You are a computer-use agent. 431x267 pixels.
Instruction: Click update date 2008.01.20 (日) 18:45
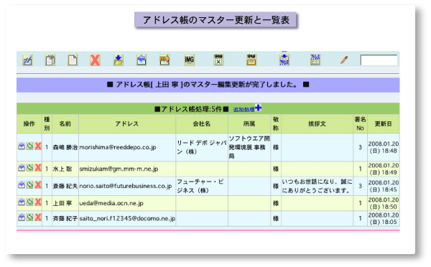point(384,186)
